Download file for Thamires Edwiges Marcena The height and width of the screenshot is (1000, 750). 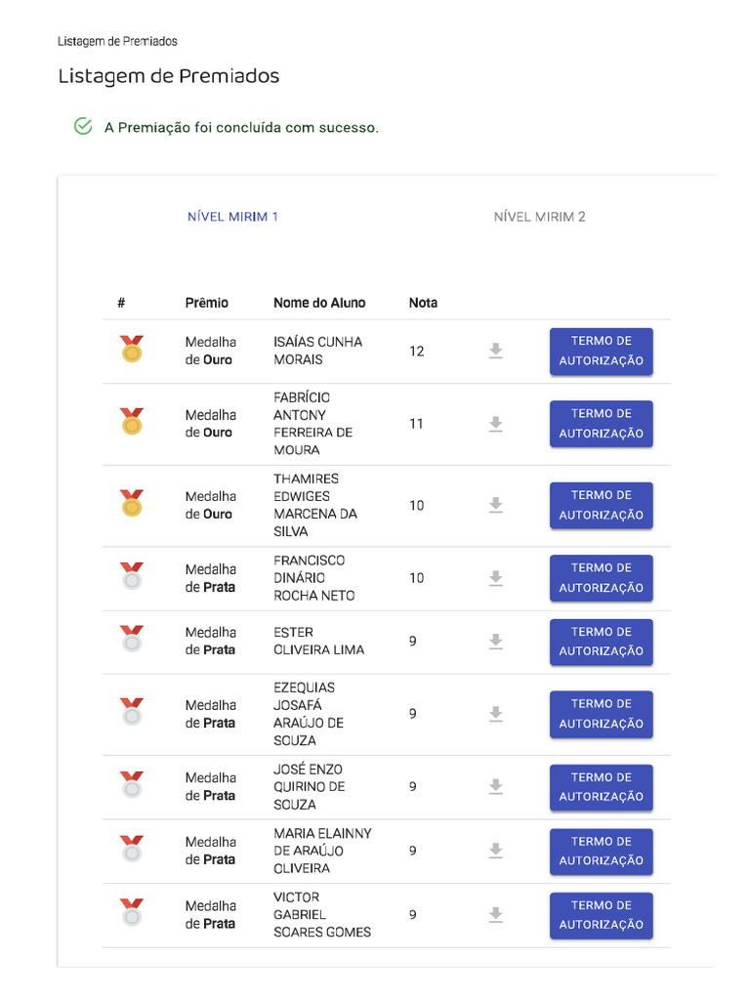[x=495, y=505]
